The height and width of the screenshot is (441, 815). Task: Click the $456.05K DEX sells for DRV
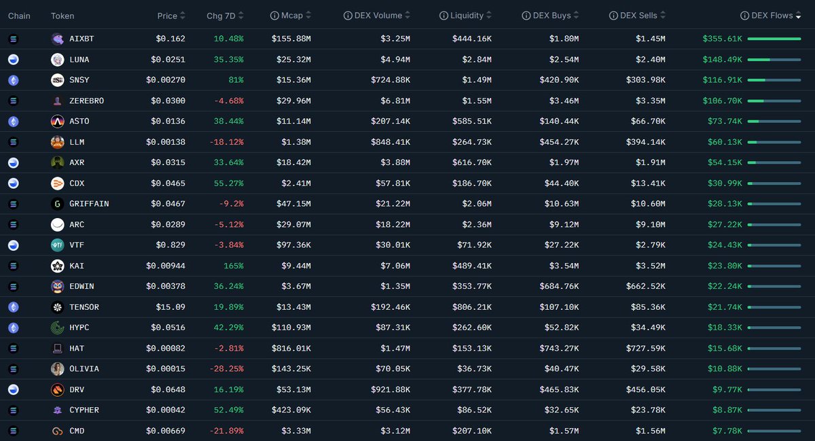click(x=646, y=389)
